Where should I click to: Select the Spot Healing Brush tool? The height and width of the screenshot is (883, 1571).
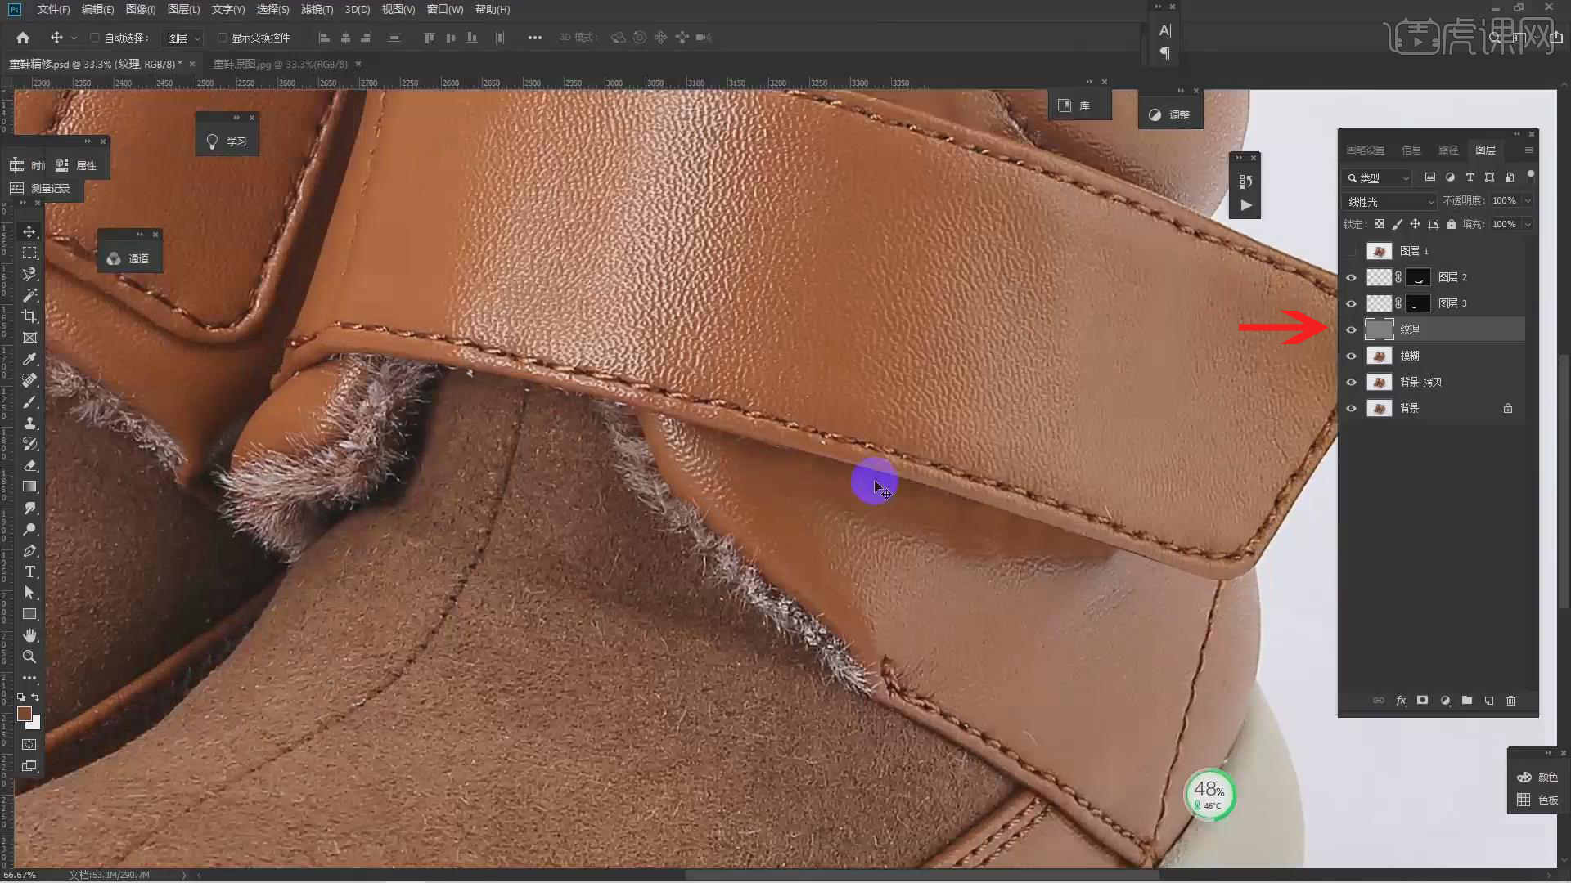[29, 380]
